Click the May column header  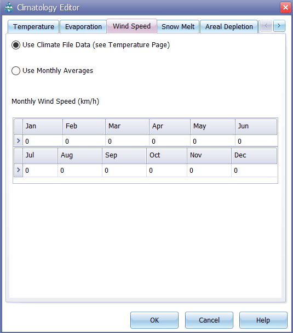[x=213, y=126]
